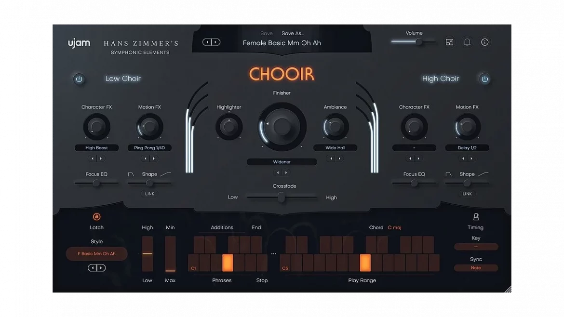Power off the Low Choir
Screen dimensions: 564x317
click(79, 79)
